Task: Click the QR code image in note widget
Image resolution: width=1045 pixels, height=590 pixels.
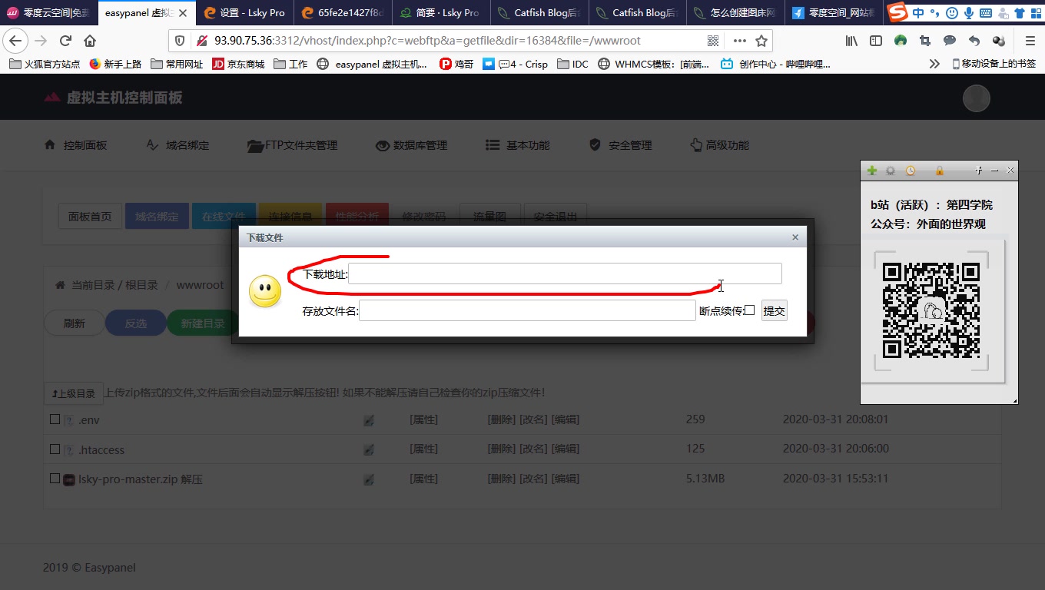Action: [931, 310]
